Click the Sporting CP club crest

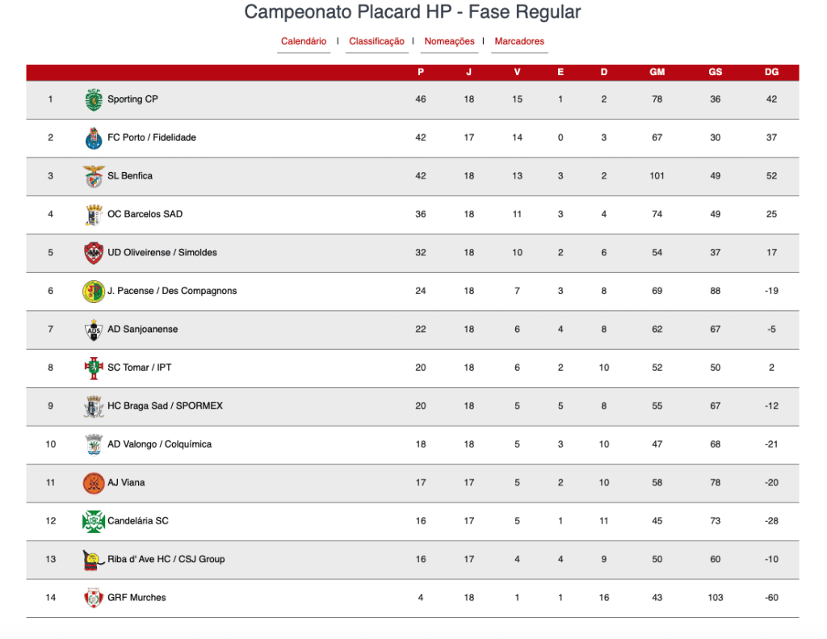[x=94, y=99]
